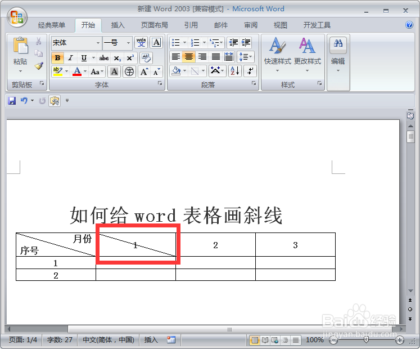Justify paragraph text
The height and width of the screenshot is (349, 420).
[216, 57]
